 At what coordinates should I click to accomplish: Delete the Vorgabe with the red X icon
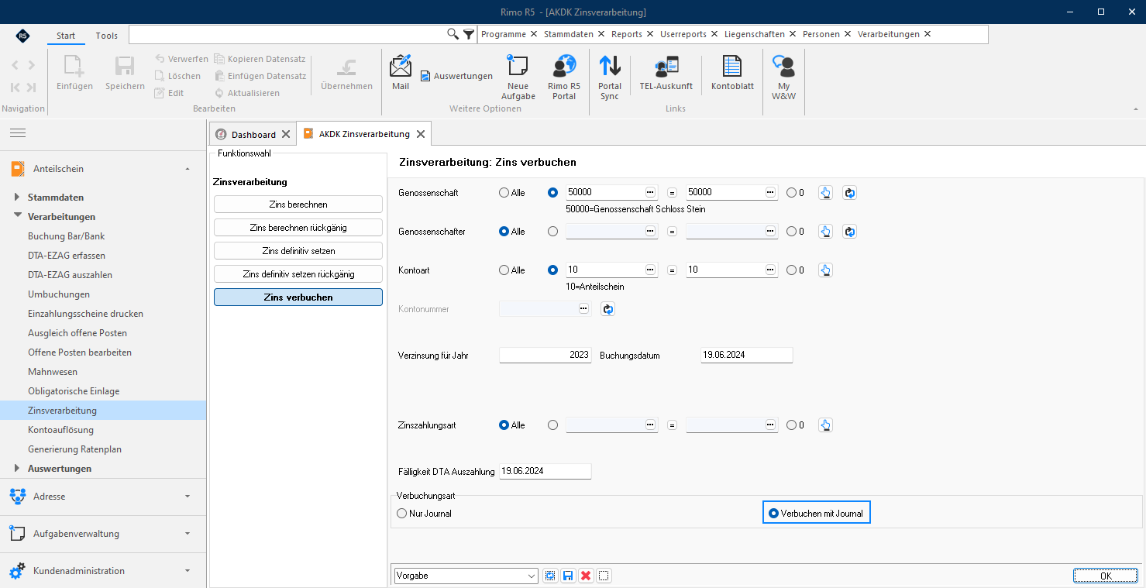tap(586, 576)
